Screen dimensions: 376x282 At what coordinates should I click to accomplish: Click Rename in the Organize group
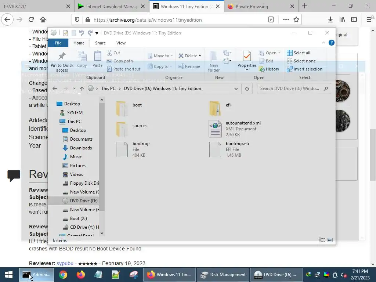point(189,66)
